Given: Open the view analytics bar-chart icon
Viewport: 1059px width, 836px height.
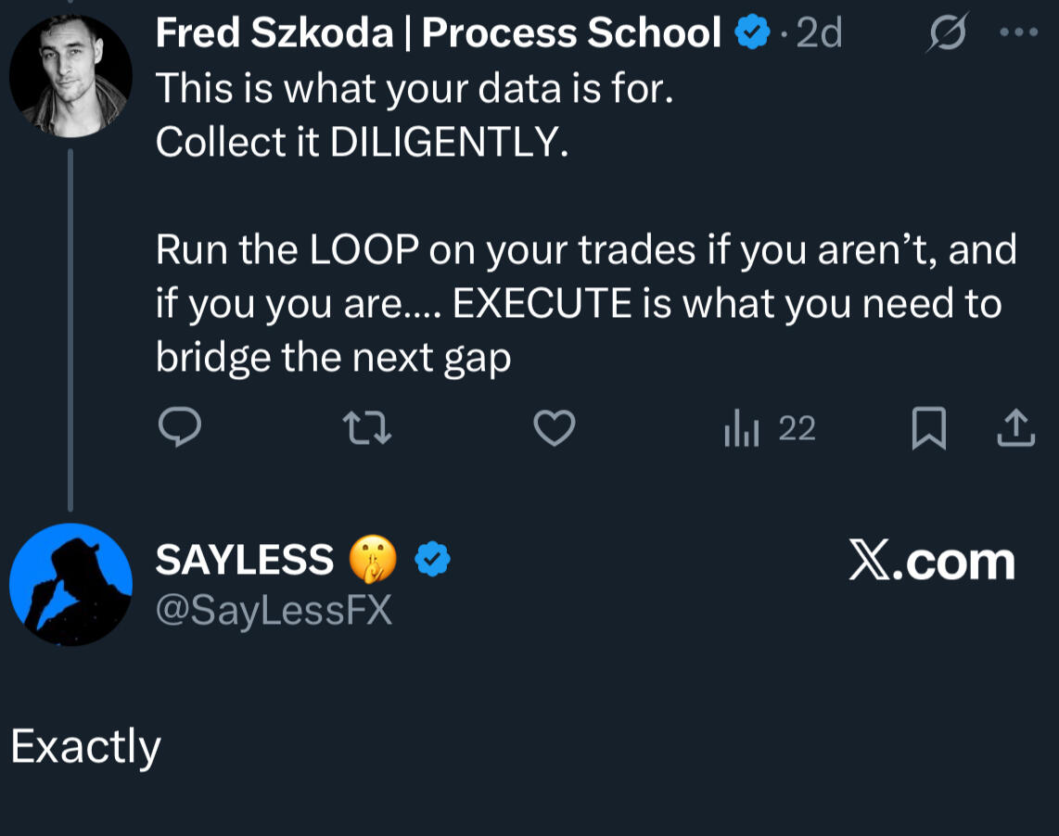Looking at the screenshot, I should point(742,430).
